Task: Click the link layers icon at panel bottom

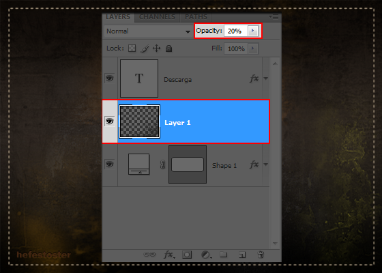Action: point(149,255)
